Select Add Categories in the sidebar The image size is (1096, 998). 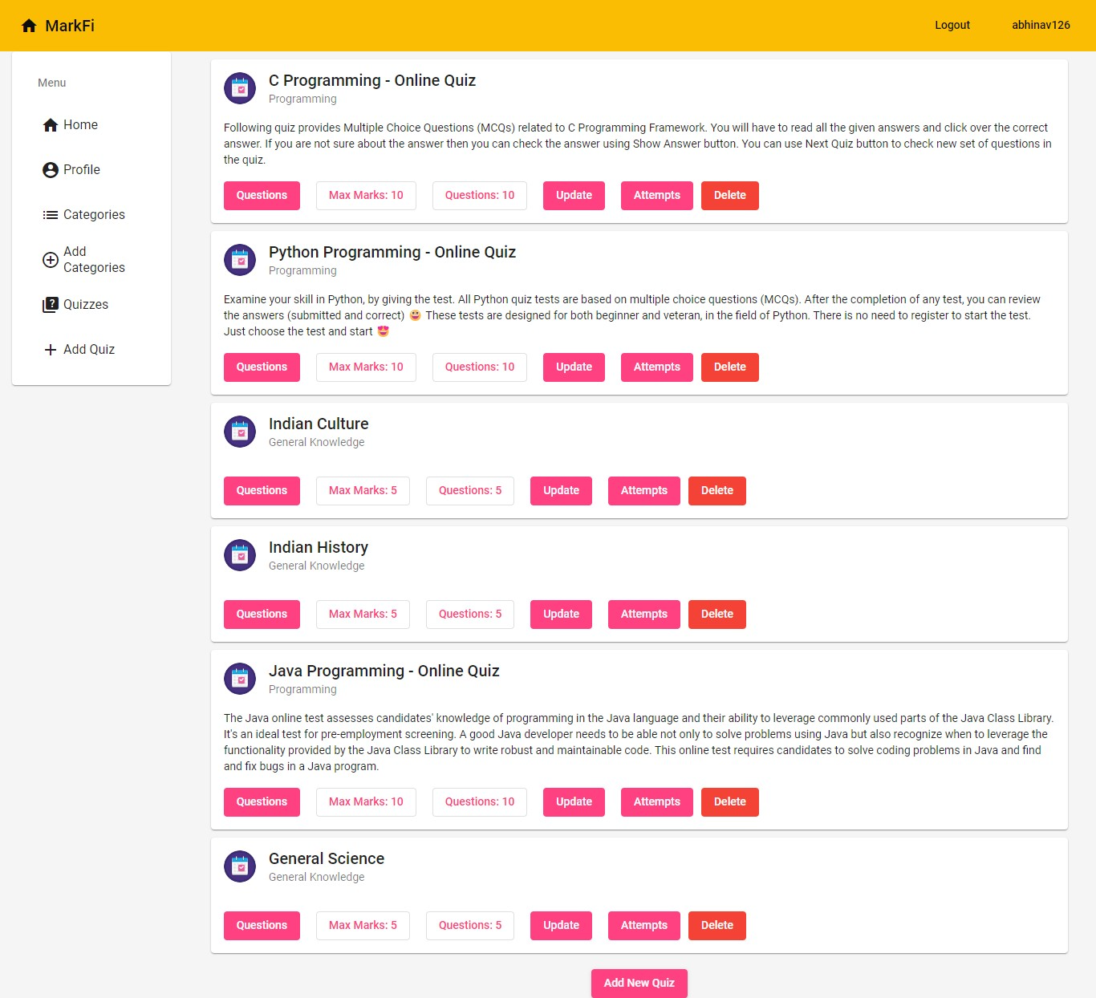91,260
